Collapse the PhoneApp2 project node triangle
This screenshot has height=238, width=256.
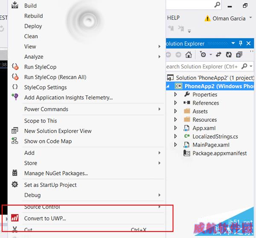click(168, 86)
